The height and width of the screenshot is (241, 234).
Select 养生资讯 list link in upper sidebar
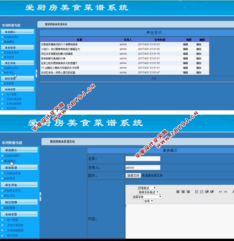(9, 73)
